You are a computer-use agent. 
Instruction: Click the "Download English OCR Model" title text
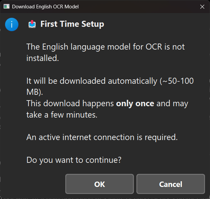point(45,7)
